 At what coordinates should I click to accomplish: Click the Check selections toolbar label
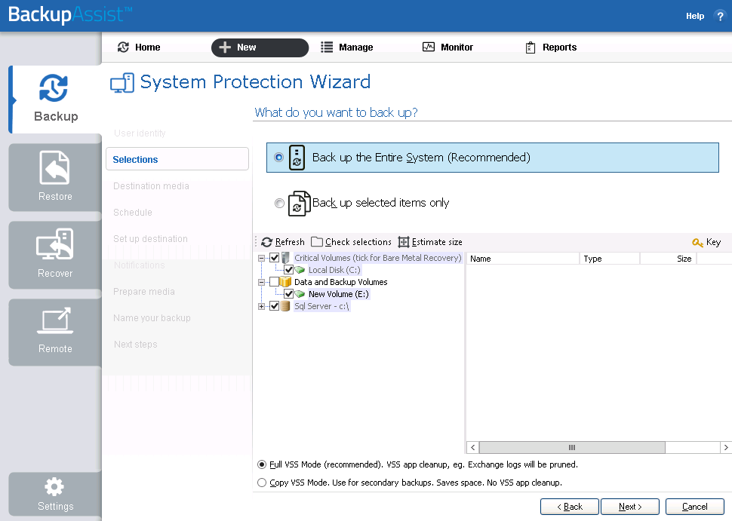[x=358, y=242]
